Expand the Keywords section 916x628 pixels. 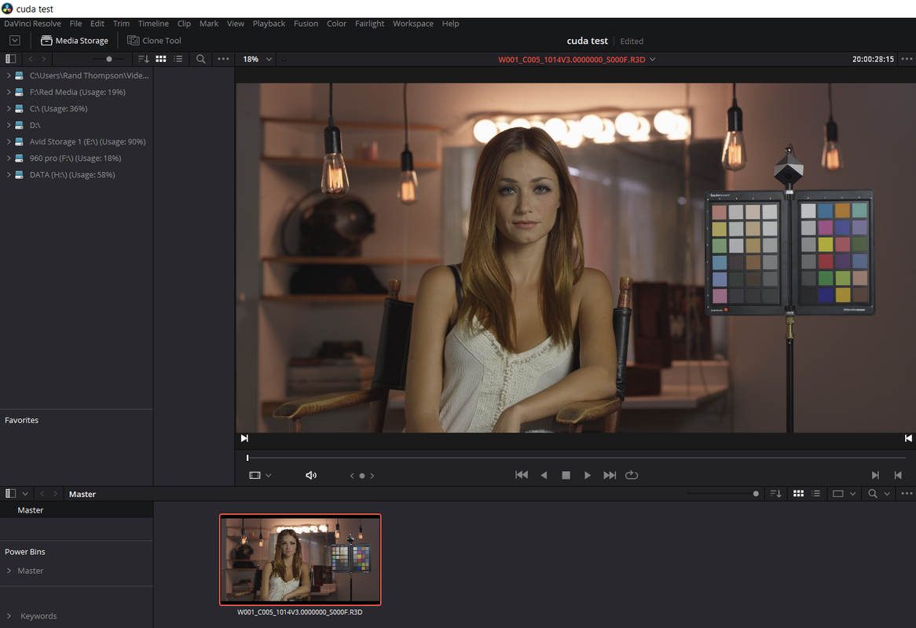coord(9,615)
